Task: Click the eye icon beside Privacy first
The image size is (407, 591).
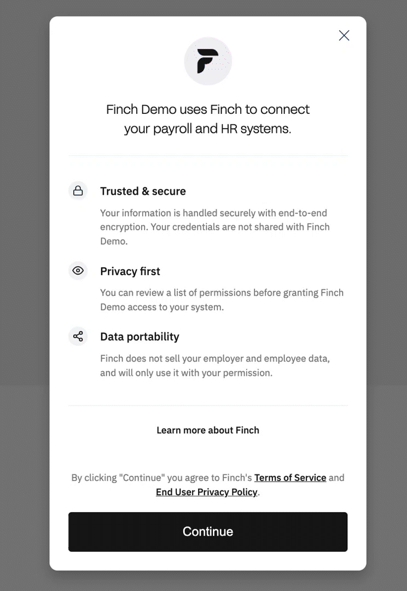Action: pyautogui.click(x=78, y=271)
